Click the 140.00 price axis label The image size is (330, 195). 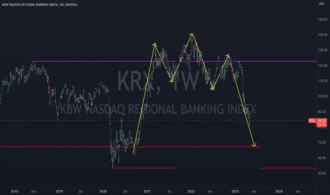point(323,35)
